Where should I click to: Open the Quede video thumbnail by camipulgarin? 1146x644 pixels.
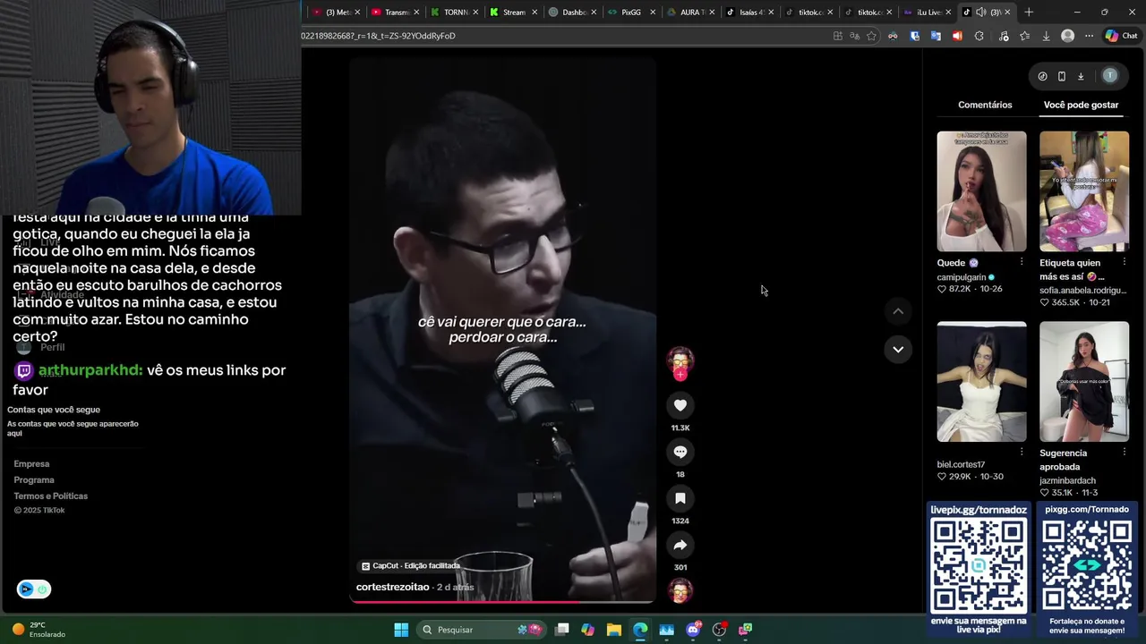(x=981, y=191)
